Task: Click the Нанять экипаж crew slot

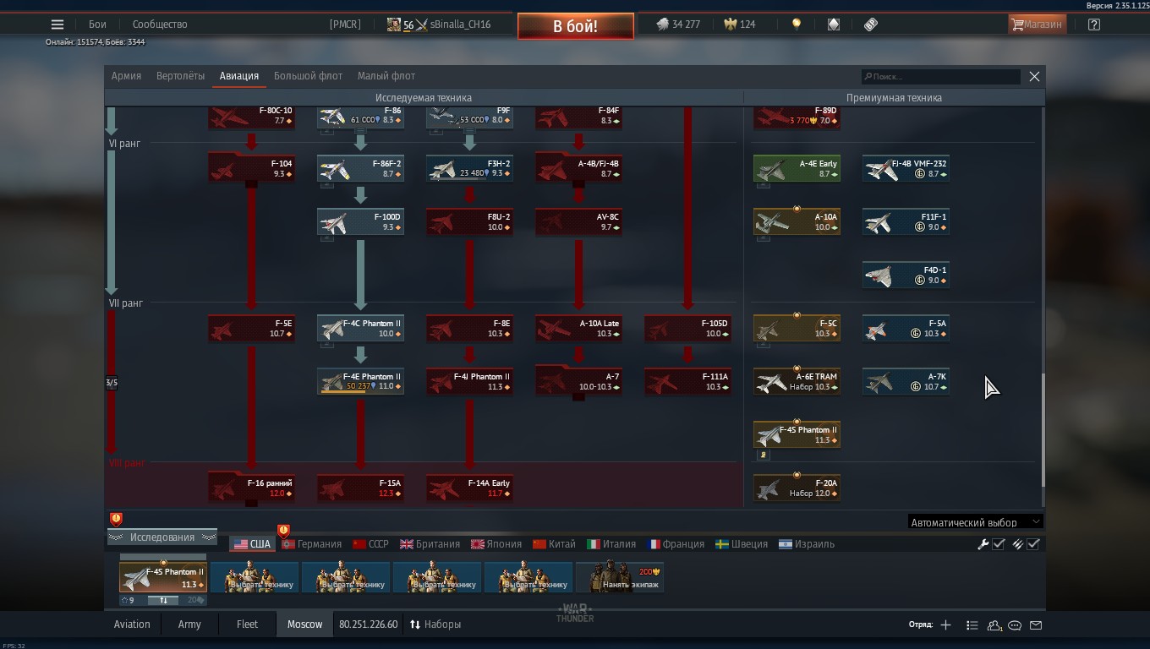Action: click(619, 577)
